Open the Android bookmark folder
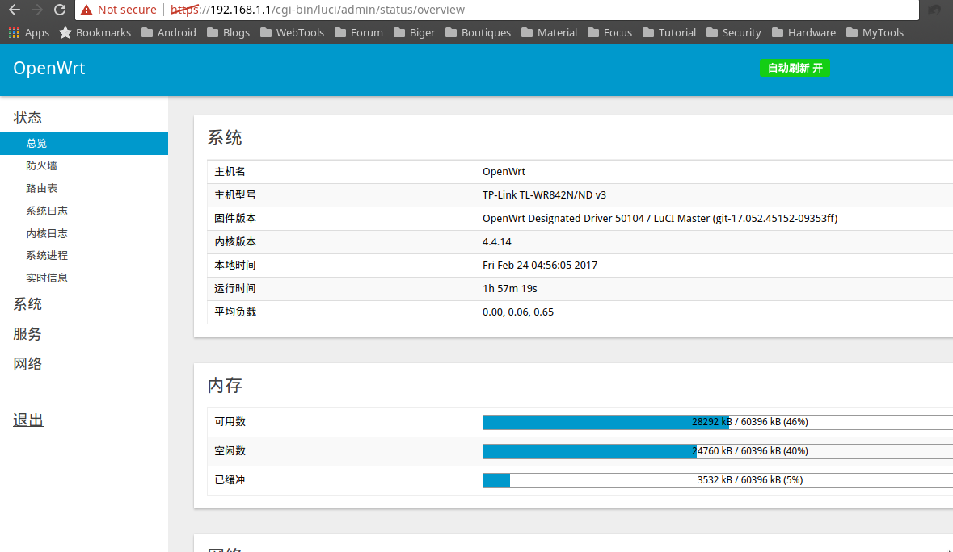 (x=169, y=33)
